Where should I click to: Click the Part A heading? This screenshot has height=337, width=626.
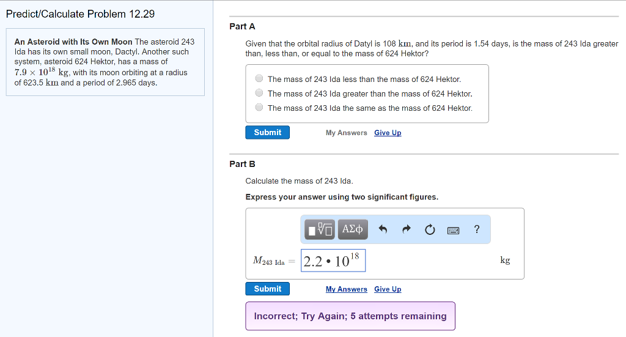point(242,26)
